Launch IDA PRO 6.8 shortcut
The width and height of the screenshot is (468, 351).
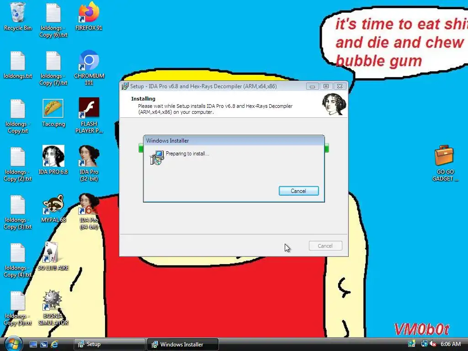coord(53,160)
